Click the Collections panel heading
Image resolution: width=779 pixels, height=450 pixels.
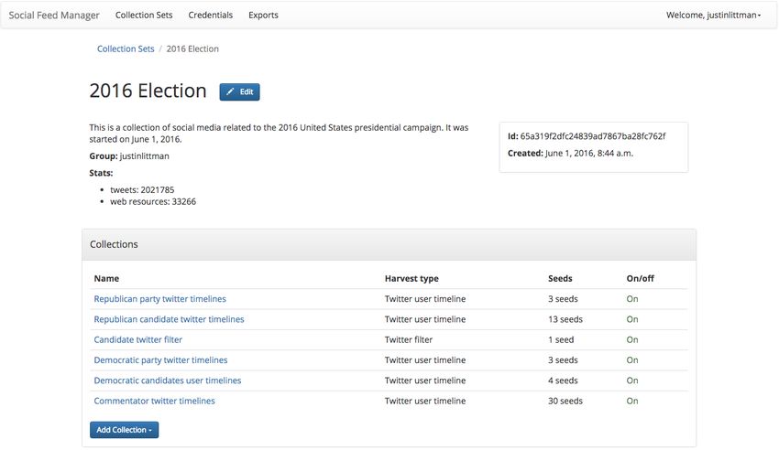114,244
